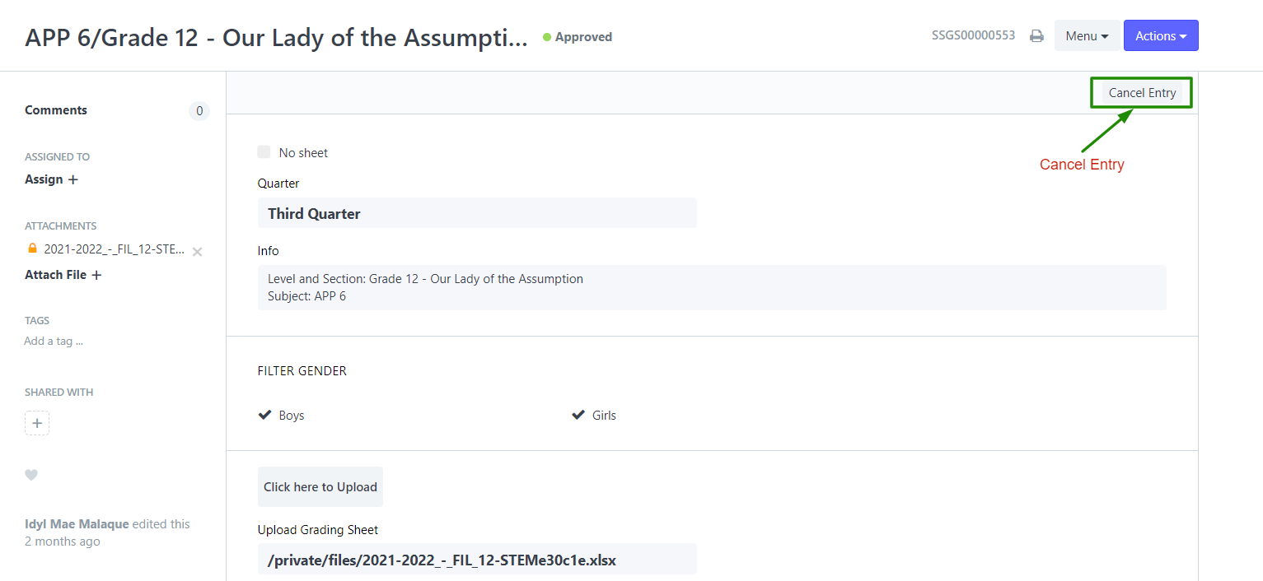Click the dashed plus box under Shared With

37,423
